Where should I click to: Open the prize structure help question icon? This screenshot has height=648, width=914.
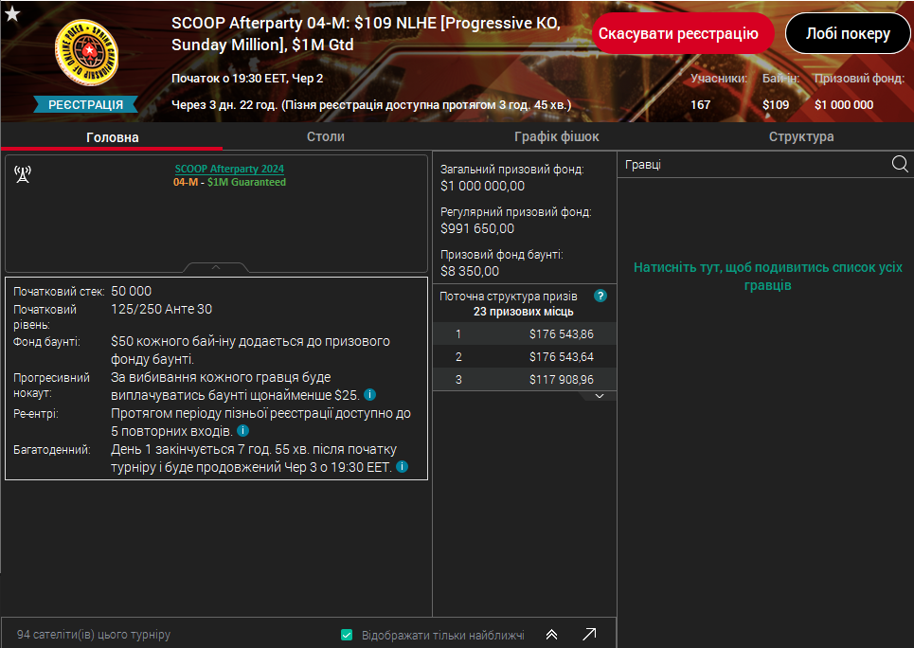(600, 296)
